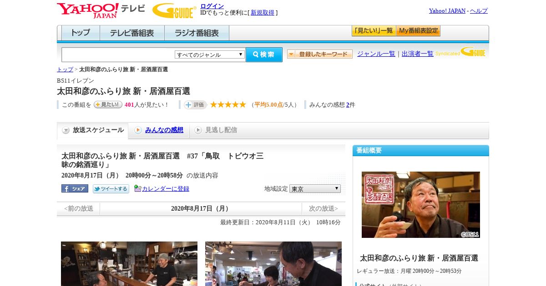Open the ジャンル一覧 link
546x286 pixels.
(376, 54)
